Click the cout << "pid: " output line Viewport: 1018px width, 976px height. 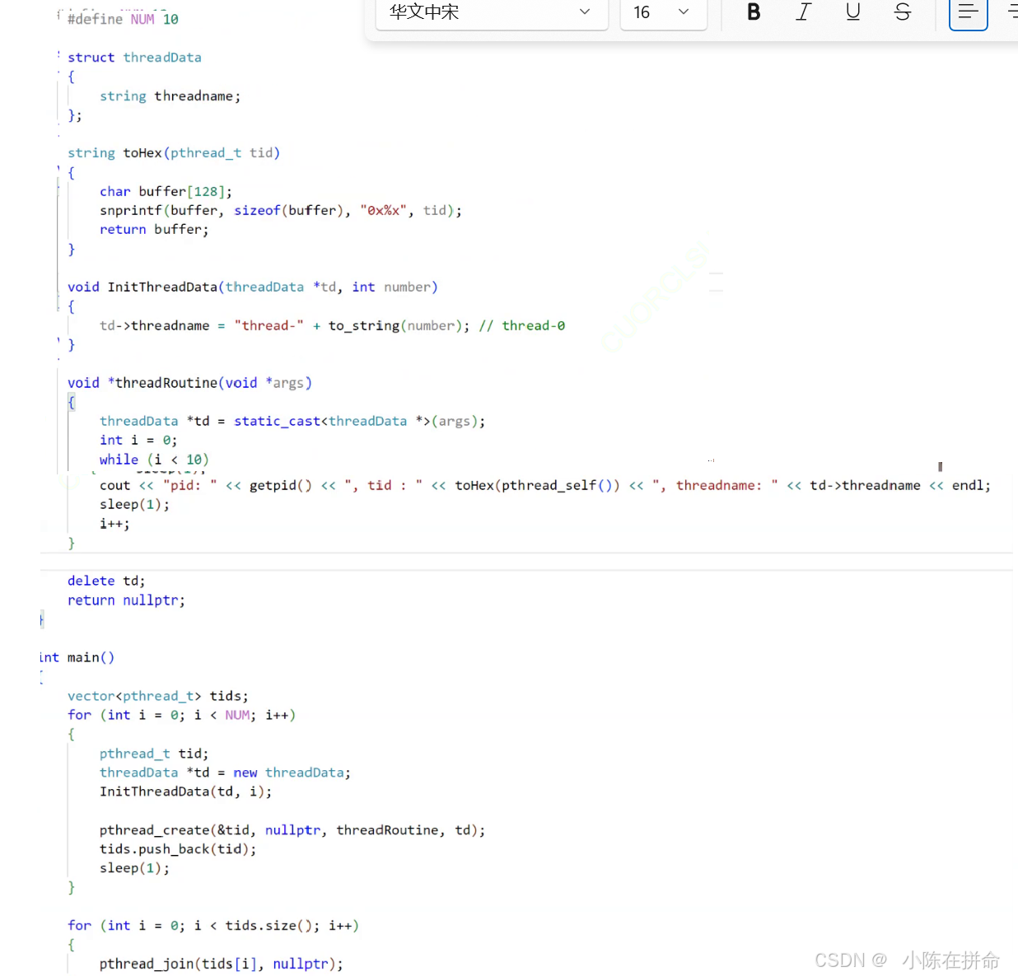544,486
